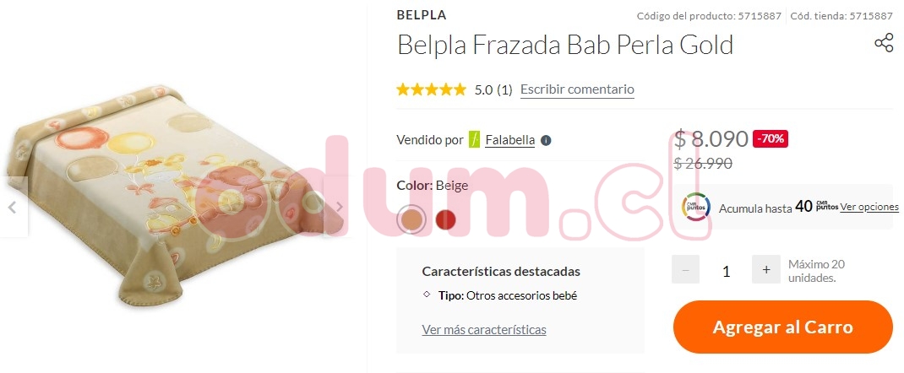
Task: Click the Falabella seller logo icon
Action: [474, 140]
